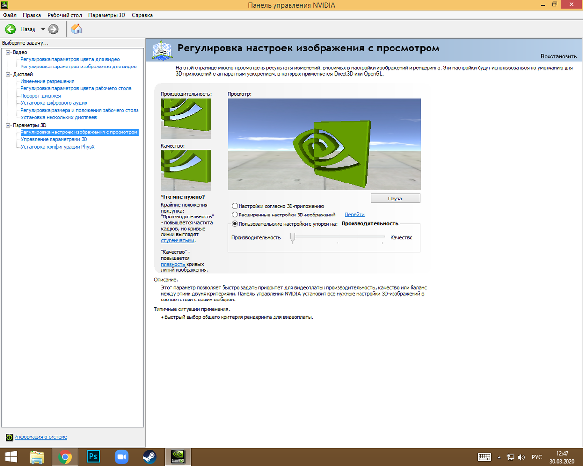This screenshot has height=466, width=583.
Task: Click the touch keyboard tray icon
Action: coord(484,457)
